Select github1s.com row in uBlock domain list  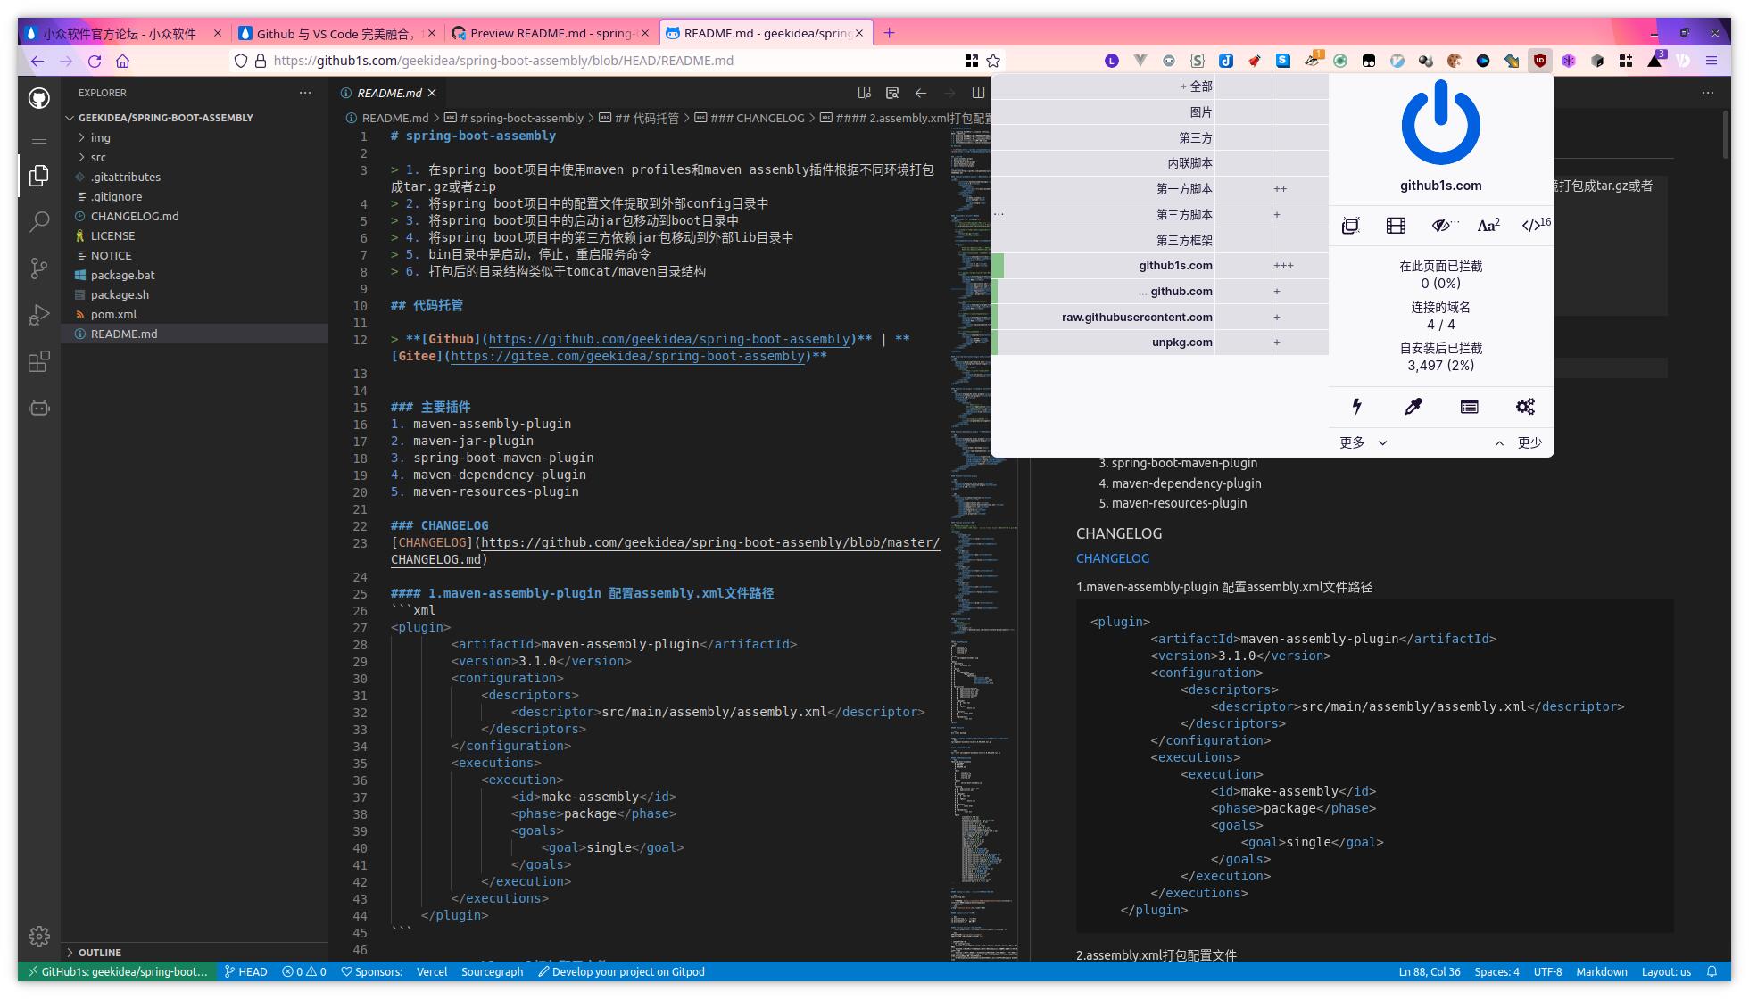(x=1159, y=266)
